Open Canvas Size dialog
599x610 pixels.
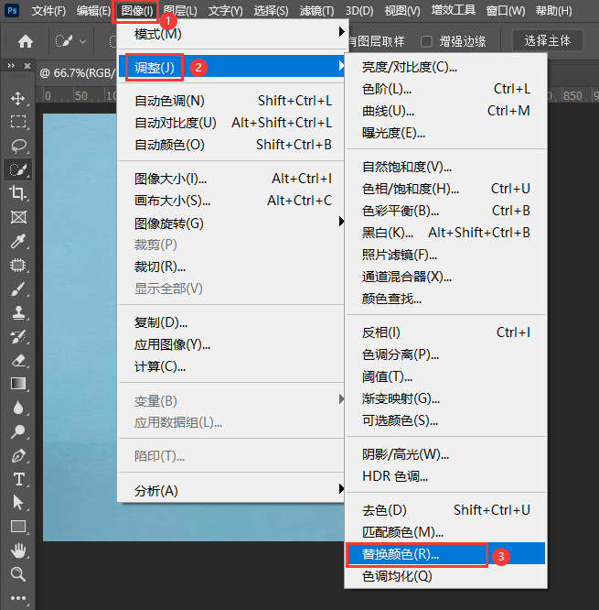(x=232, y=201)
